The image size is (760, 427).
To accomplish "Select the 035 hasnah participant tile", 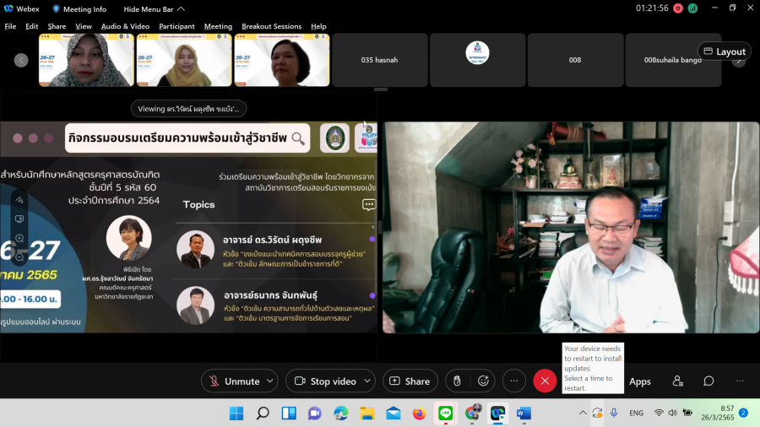I will 380,60.
